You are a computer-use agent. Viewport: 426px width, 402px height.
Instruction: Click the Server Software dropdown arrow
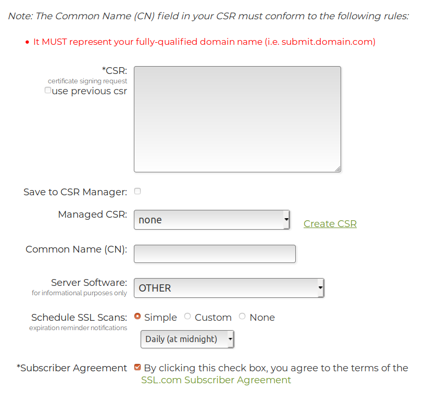pyautogui.click(x=320, y=288)
